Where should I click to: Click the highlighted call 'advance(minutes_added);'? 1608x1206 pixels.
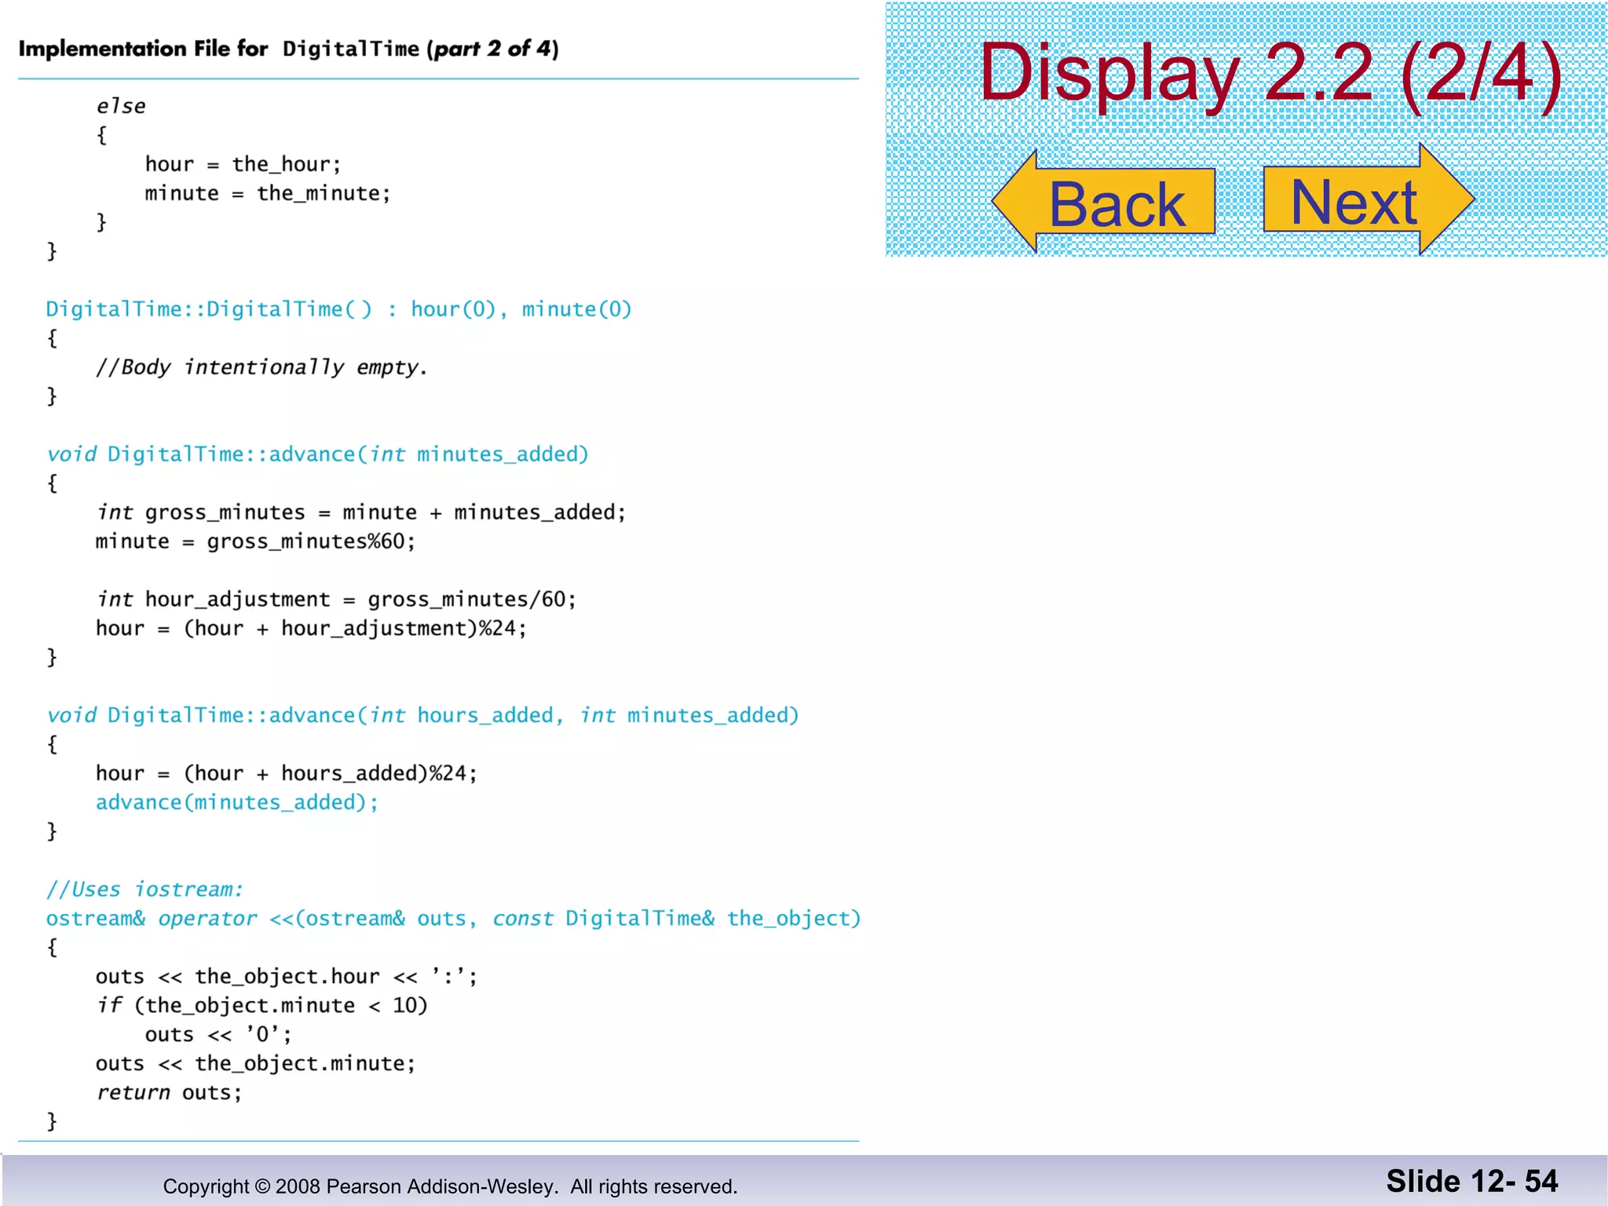(x=236, y=802)
